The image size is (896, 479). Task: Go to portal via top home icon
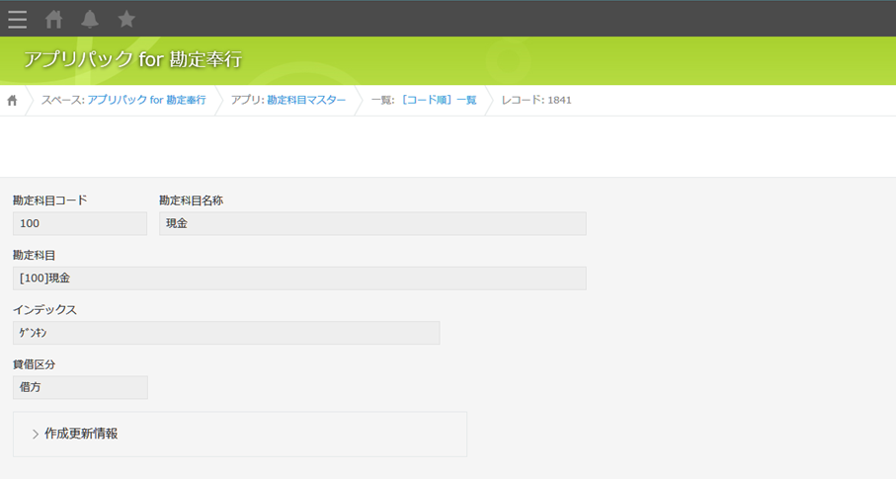tap(53, 20)
